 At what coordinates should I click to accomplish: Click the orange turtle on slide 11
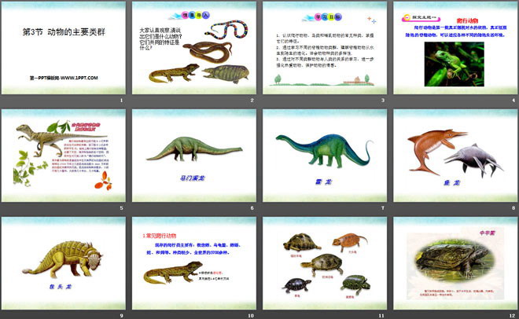pos(349,241)
